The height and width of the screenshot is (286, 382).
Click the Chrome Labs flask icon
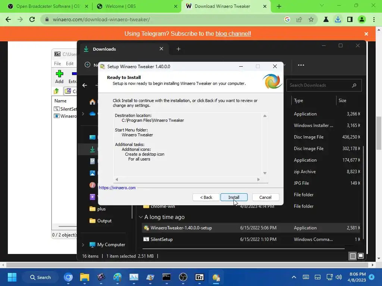[x=326, y=19]
